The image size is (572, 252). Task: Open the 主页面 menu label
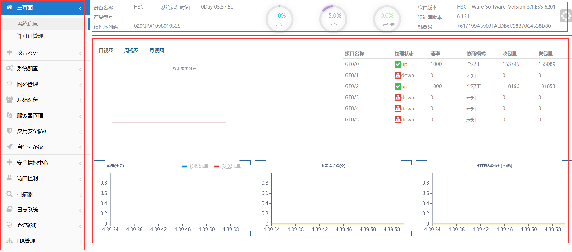(25, 7)
